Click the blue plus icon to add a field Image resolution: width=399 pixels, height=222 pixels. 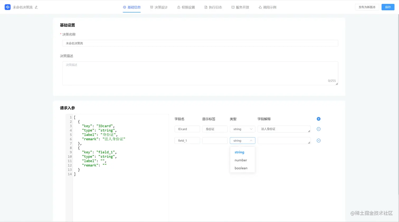click(x=319, y=119)
